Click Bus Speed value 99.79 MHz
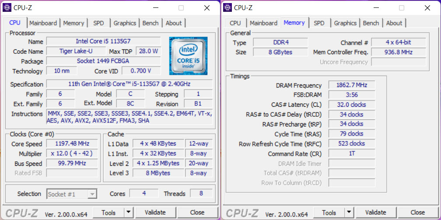441x220 pixels. point(72,164)
